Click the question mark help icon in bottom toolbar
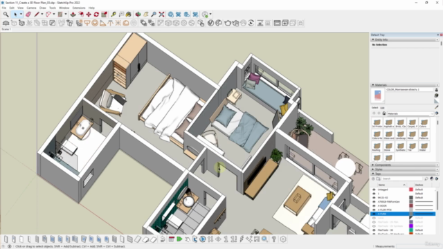 click(274, 239)
